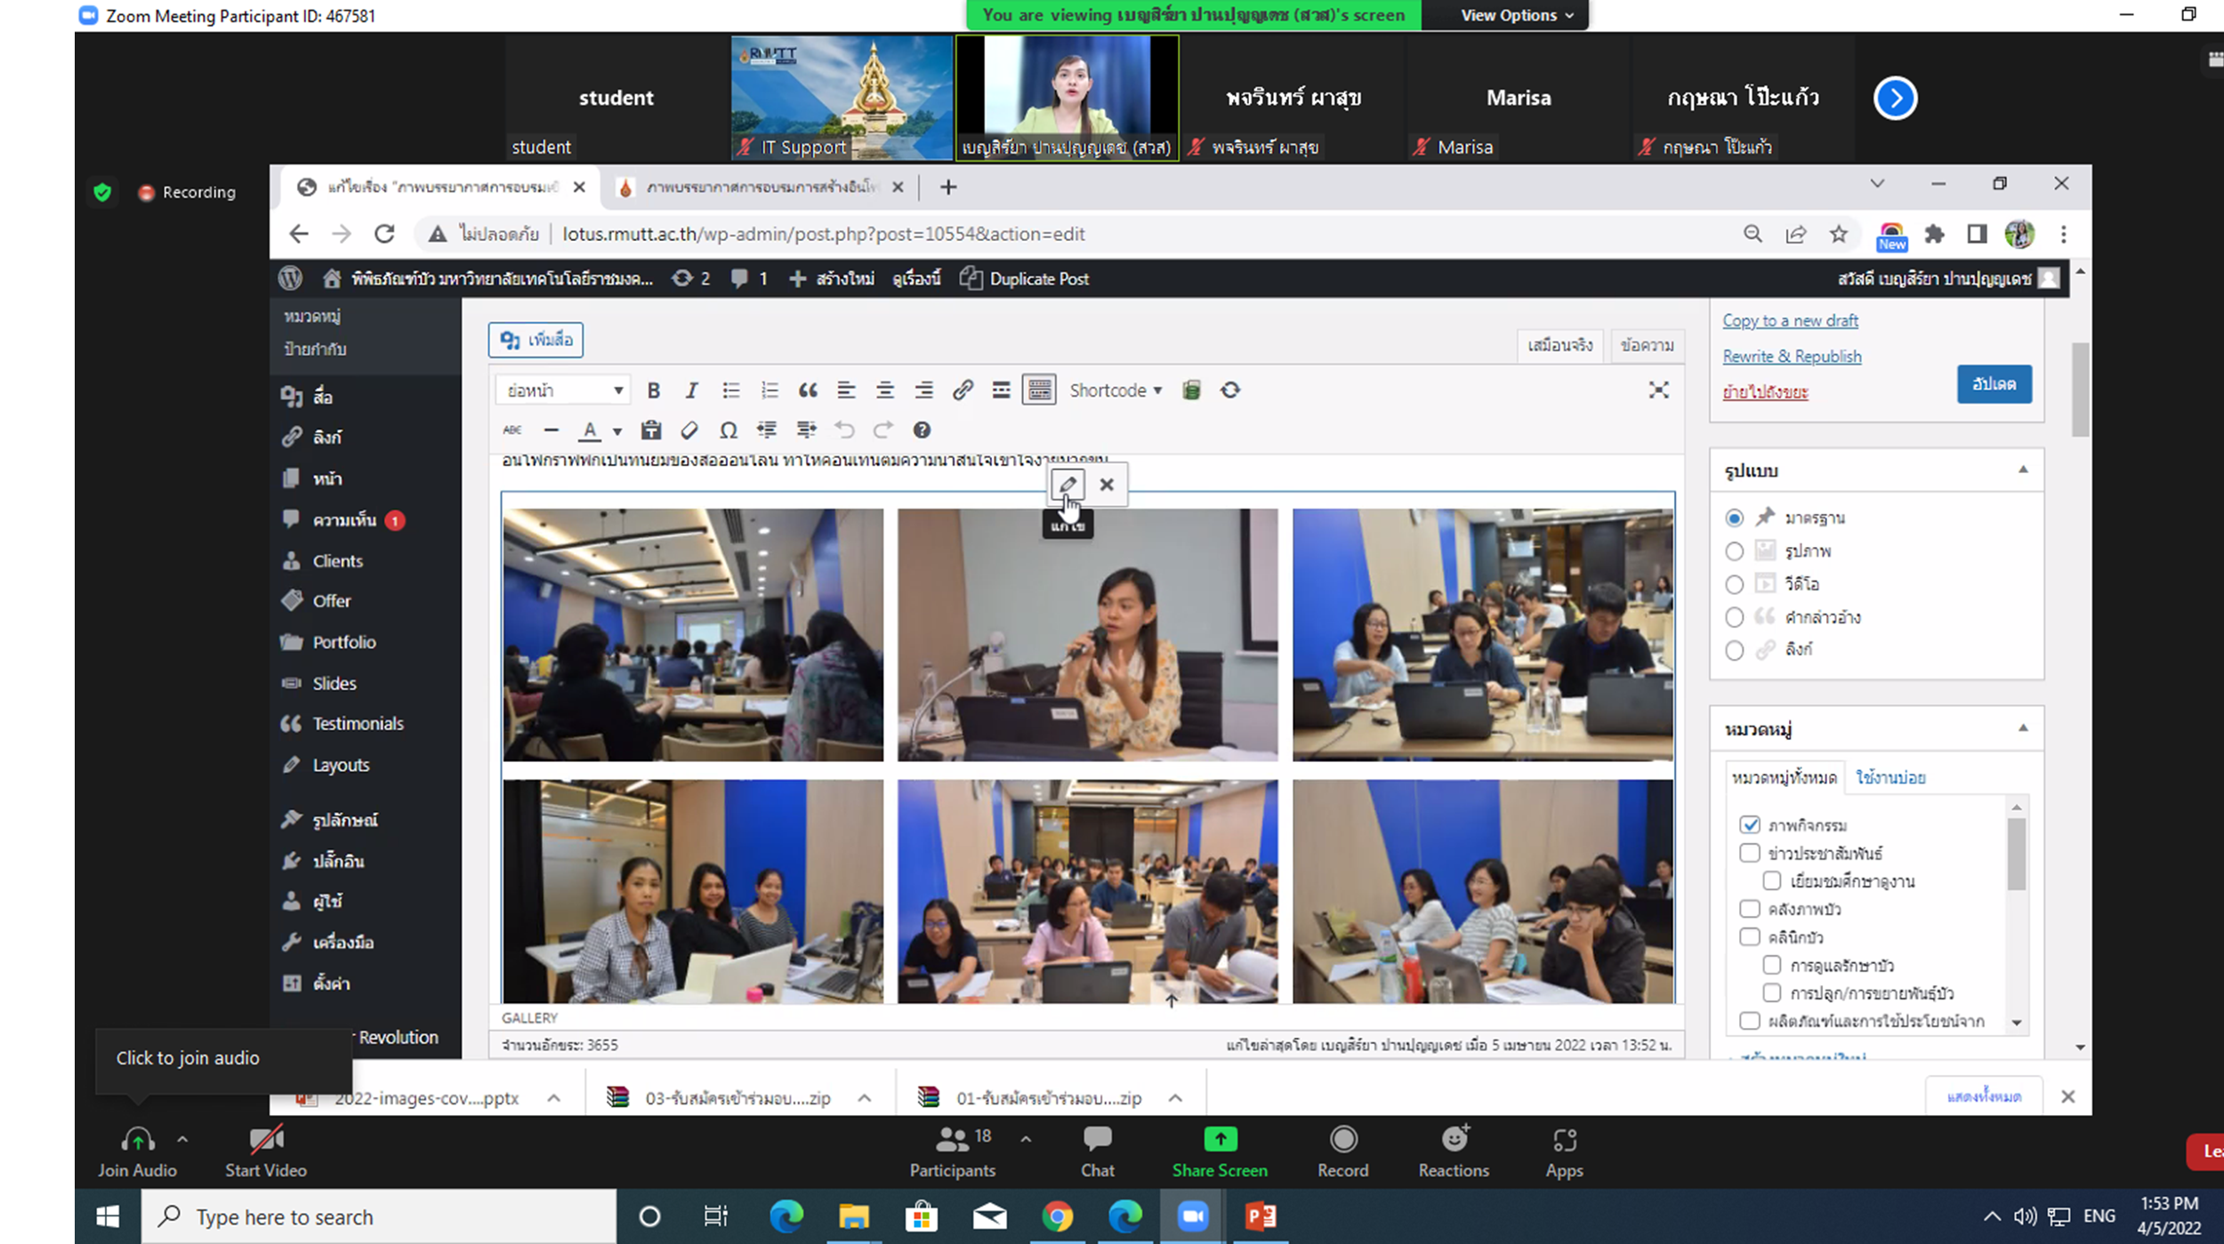Switch to ใช้งานบ่อย categories tab

click(1891, 778)
